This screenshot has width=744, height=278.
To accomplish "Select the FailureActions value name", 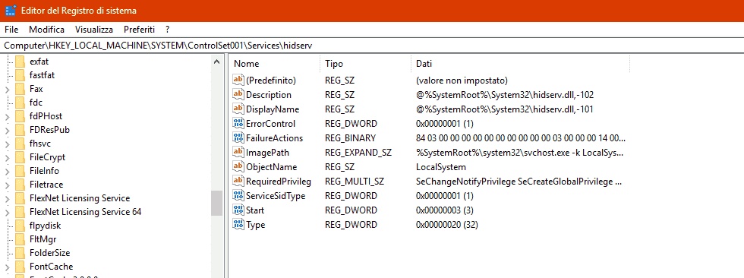I will click(x=274, y=138).
